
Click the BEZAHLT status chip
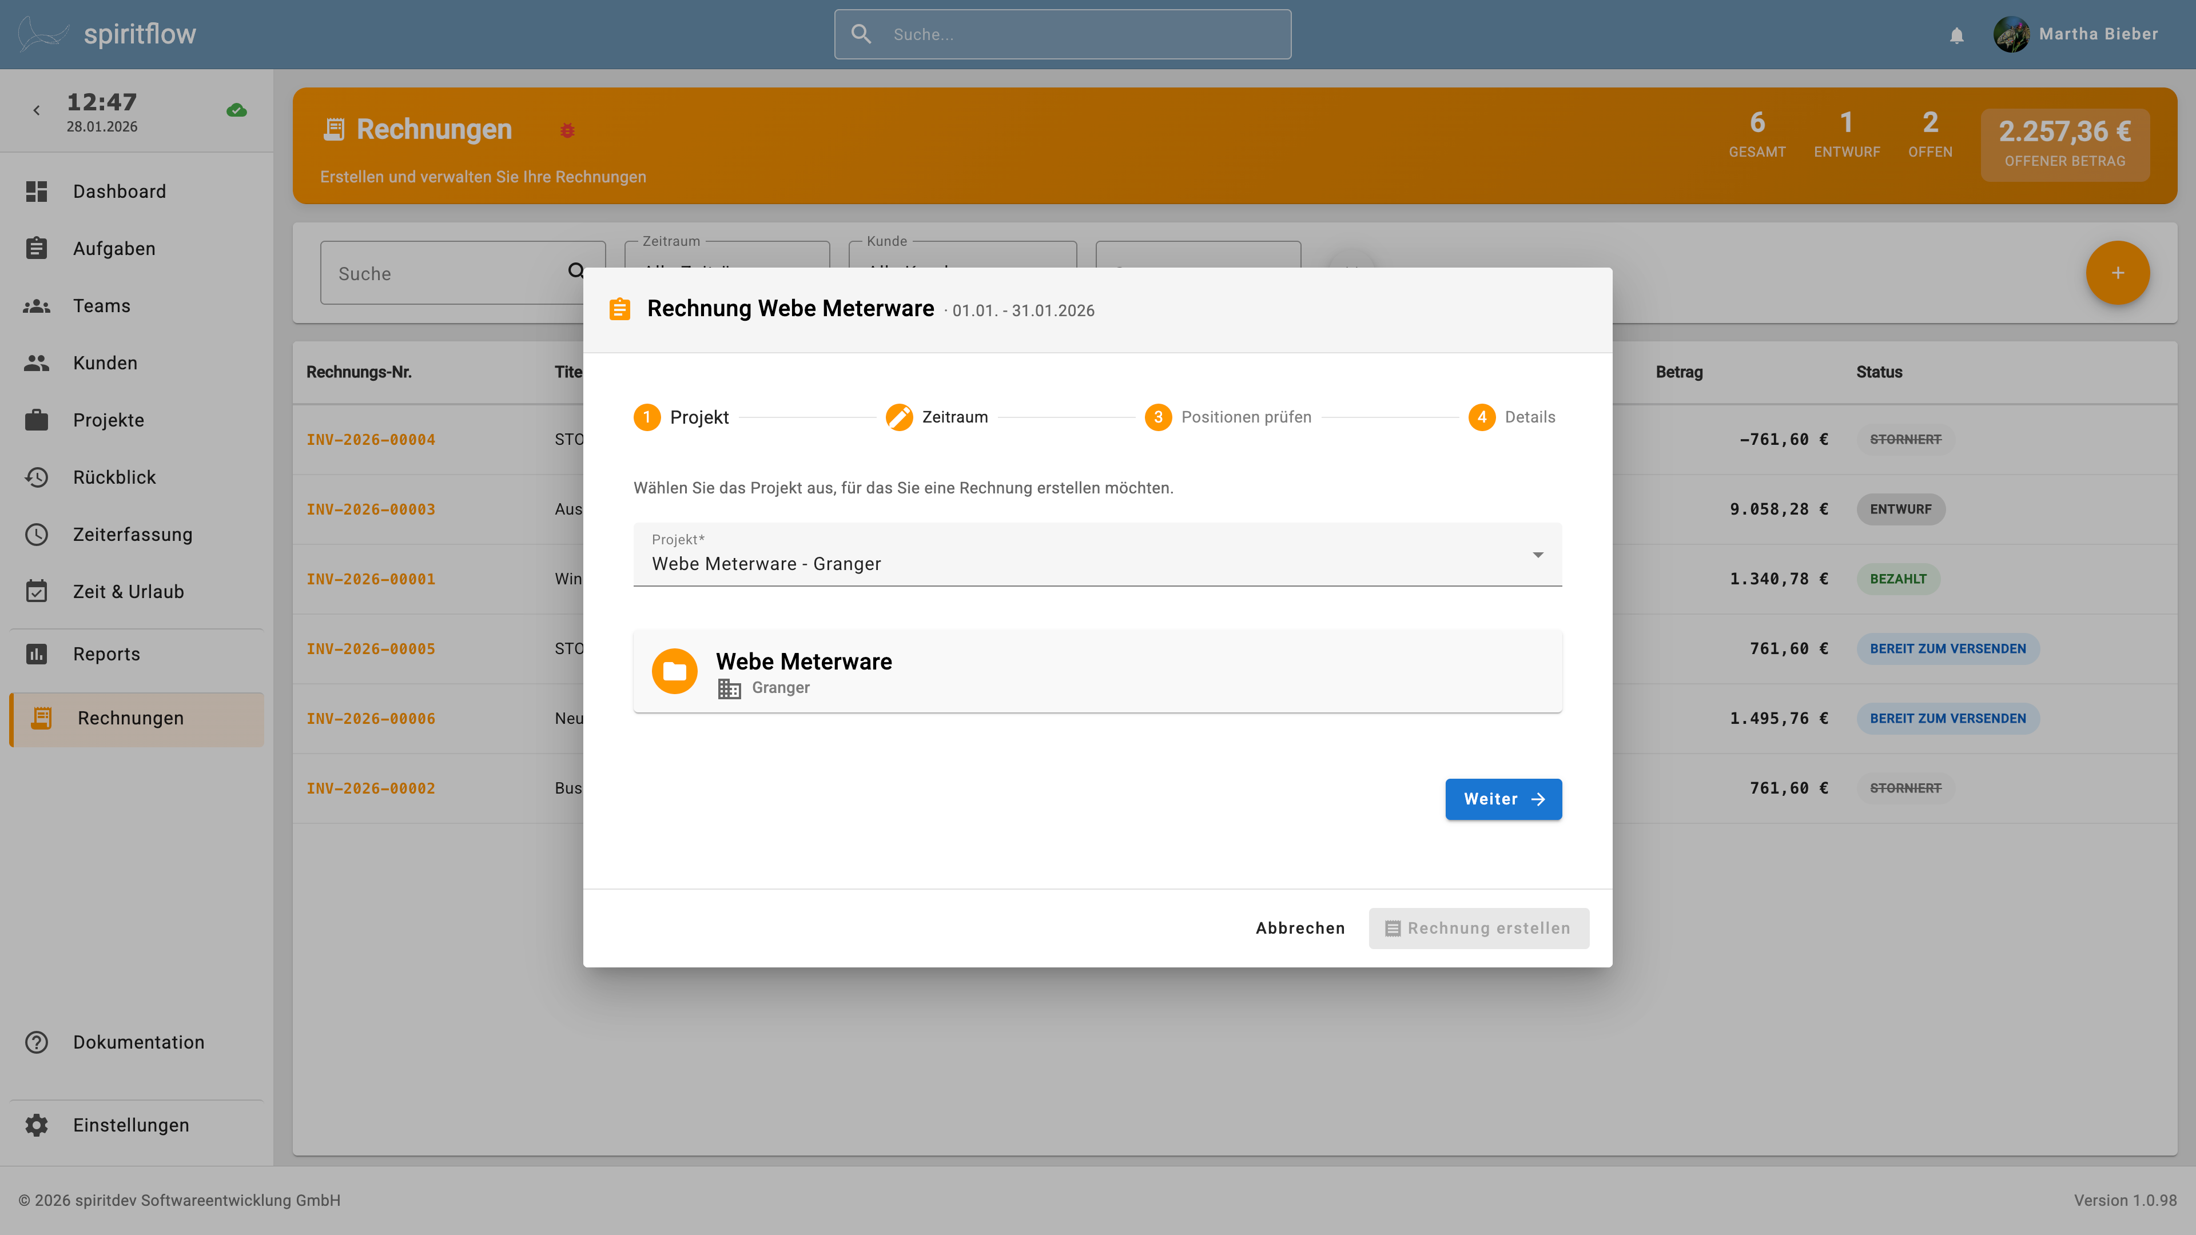tap(1897, 579)
